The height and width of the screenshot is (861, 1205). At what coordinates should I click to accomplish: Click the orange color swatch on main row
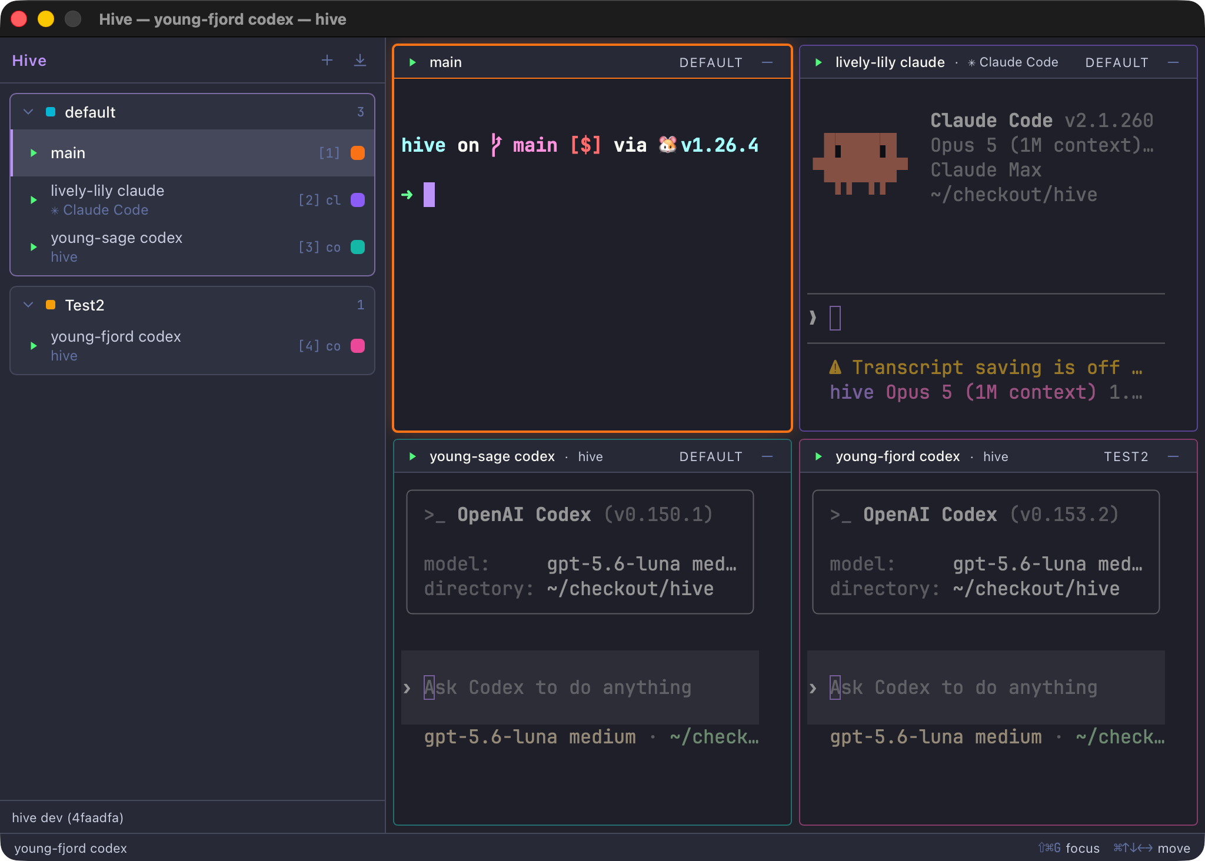click(358, 153)
